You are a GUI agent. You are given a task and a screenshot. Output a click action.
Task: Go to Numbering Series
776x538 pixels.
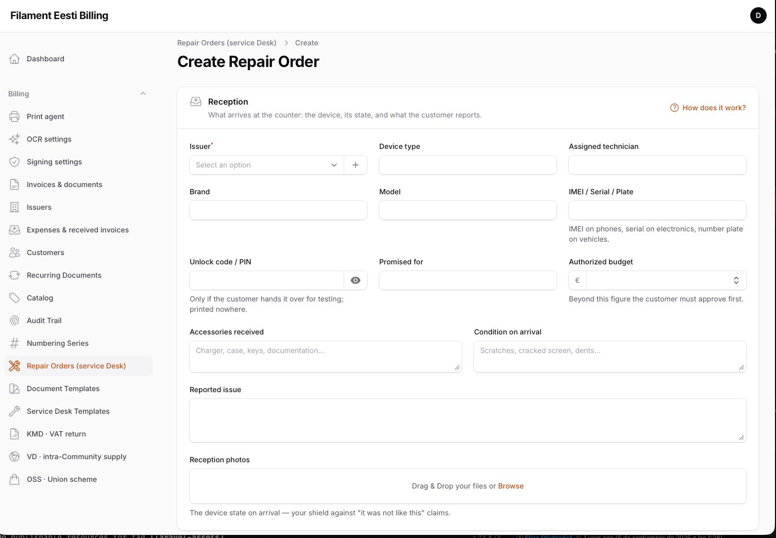78,343
